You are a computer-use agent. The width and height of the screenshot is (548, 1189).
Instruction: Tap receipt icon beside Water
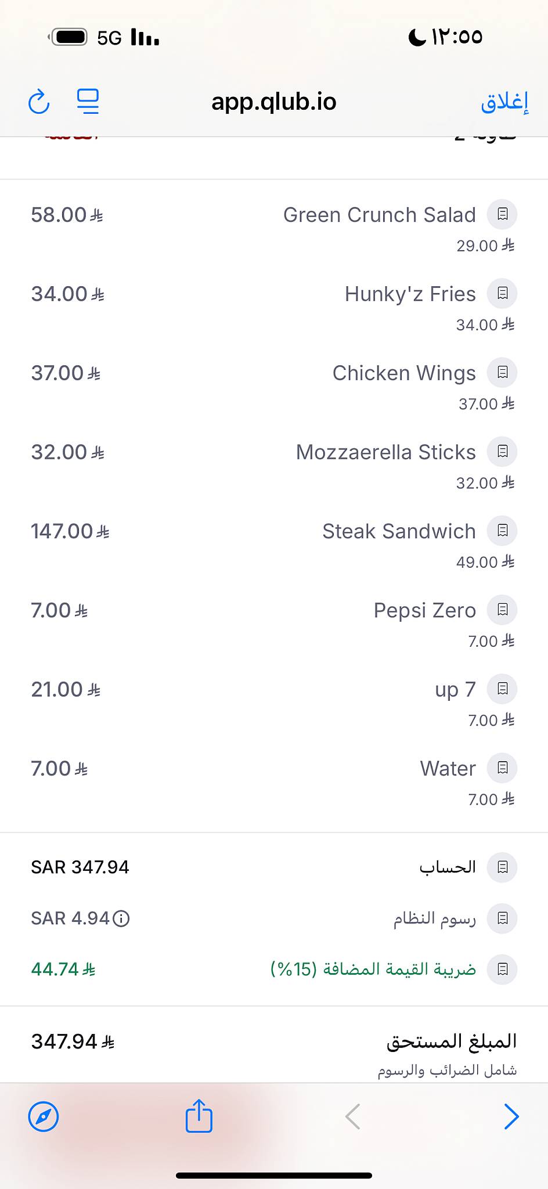click(502, 768)
